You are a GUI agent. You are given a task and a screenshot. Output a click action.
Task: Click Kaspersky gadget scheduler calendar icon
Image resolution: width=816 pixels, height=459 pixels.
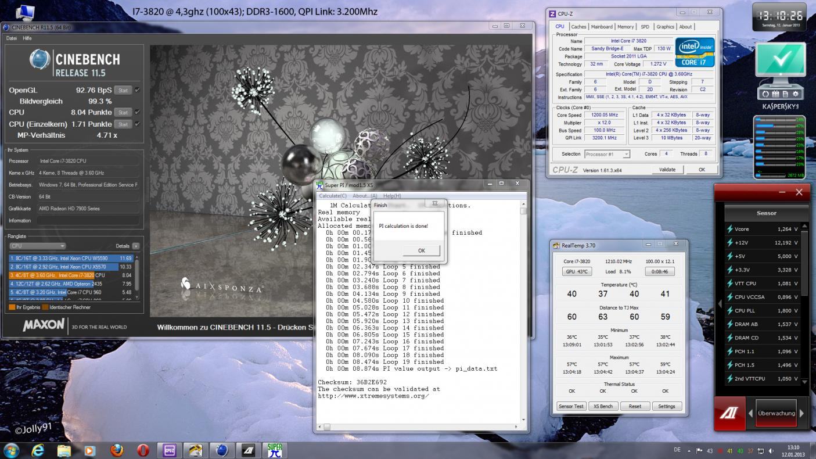775,94
